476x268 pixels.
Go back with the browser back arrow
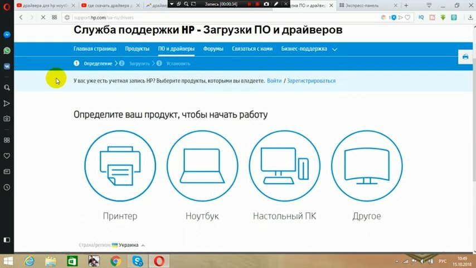click(x=21, y=18)
